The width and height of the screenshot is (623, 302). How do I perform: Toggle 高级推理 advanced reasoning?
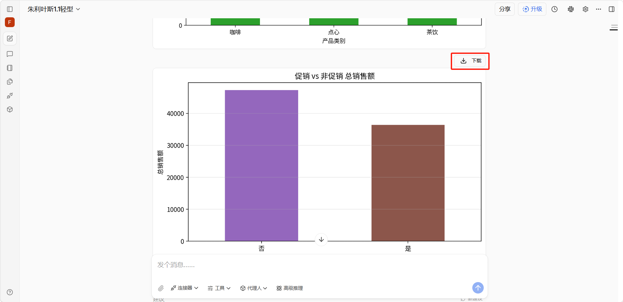[x=290, y=288]
